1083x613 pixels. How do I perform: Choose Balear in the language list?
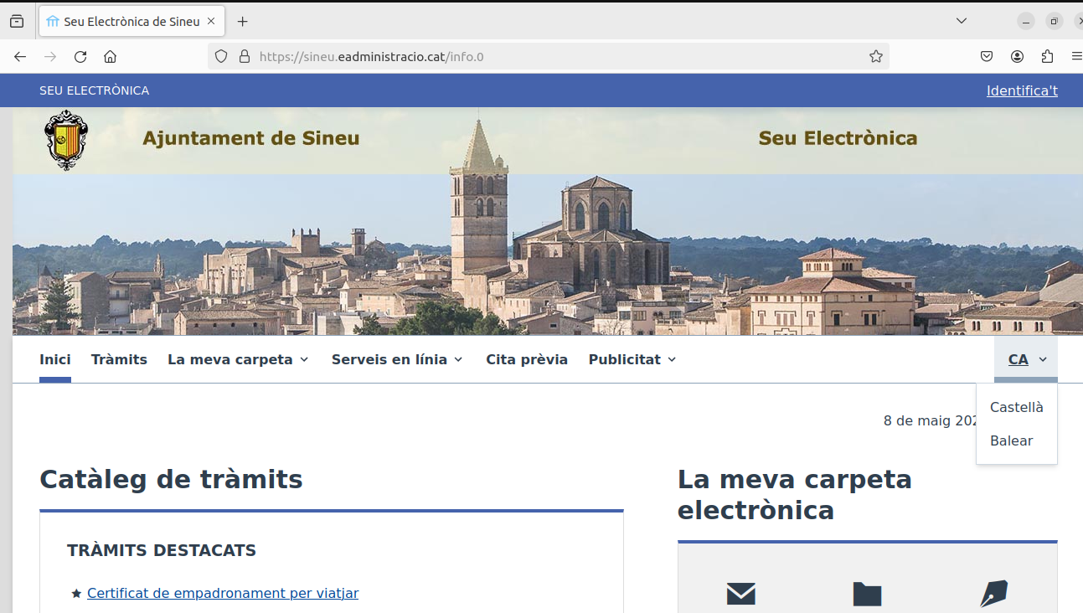1011,441
